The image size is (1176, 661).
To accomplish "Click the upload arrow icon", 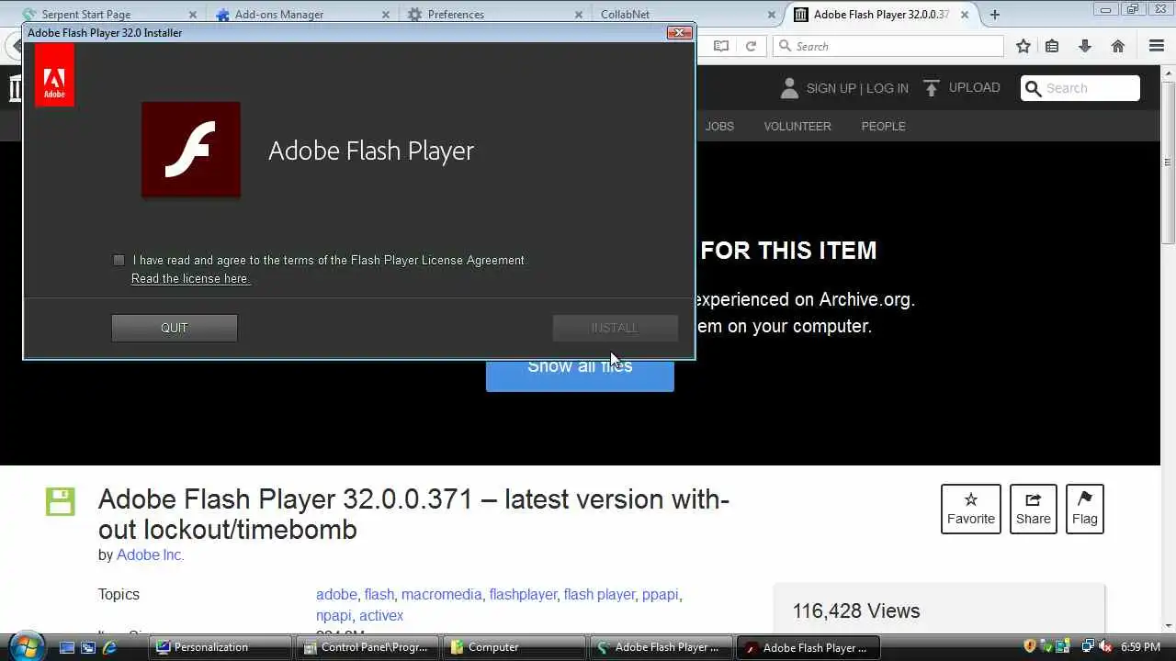I will 932,88.
